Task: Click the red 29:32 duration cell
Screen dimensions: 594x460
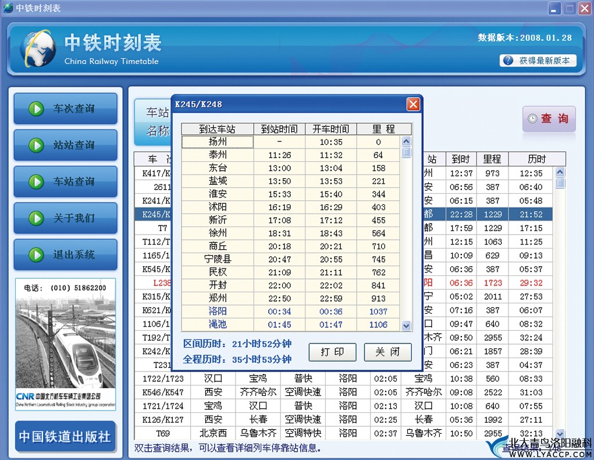Action: [531, 282]
